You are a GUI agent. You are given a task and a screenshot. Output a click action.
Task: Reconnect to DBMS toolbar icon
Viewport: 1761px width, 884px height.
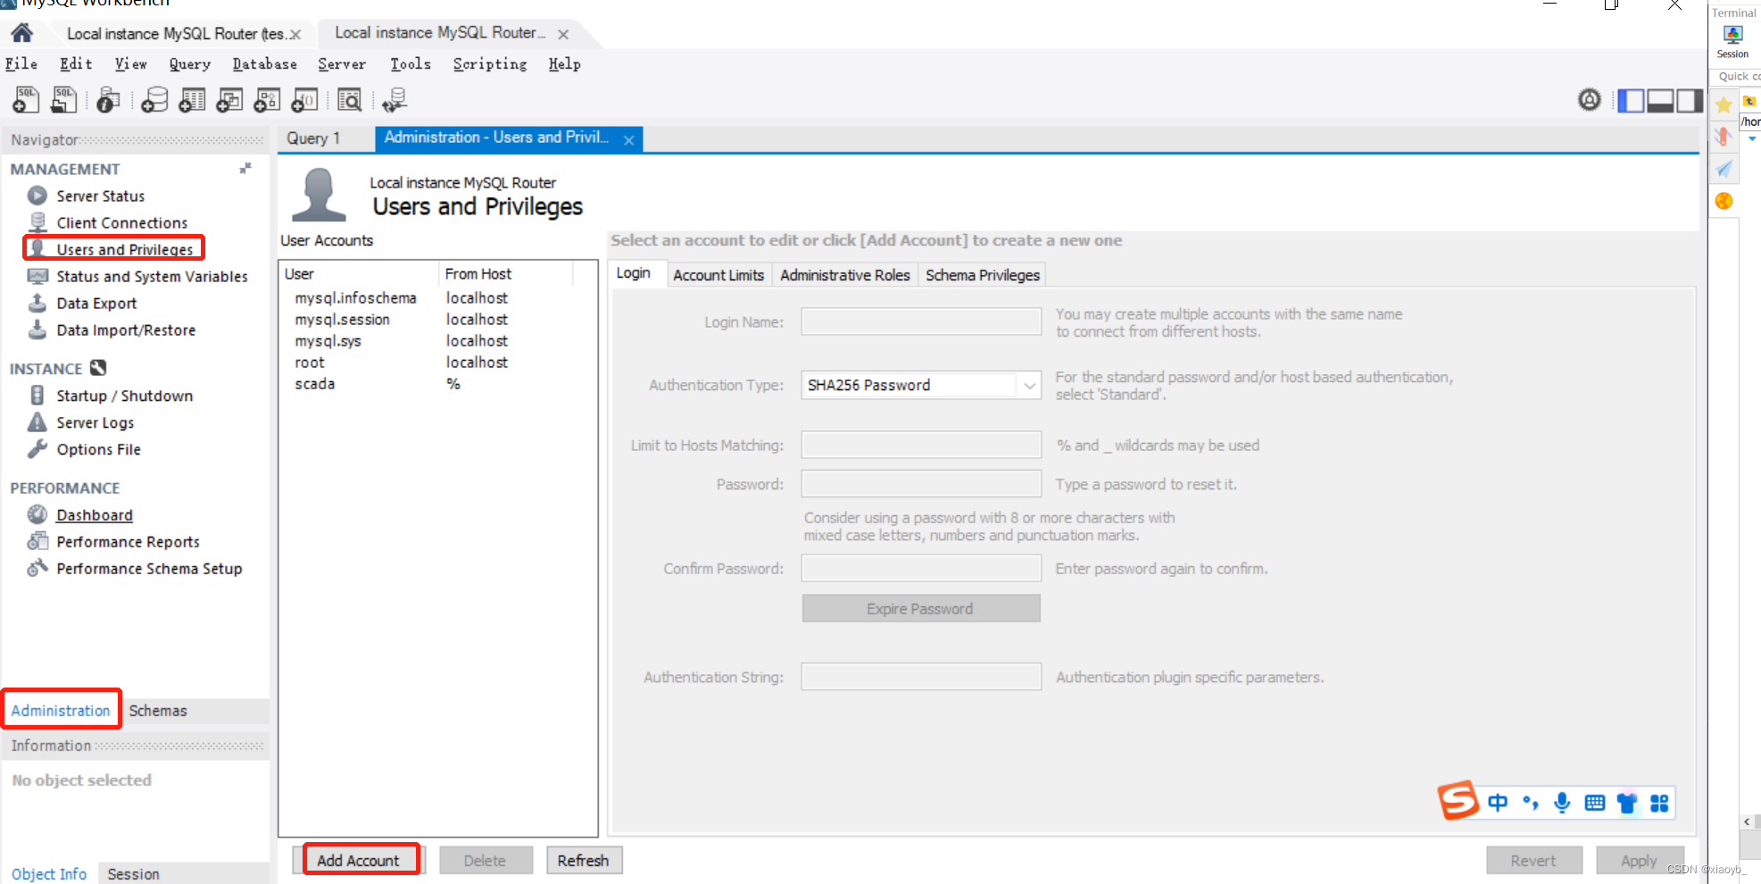tap(395, 100)
